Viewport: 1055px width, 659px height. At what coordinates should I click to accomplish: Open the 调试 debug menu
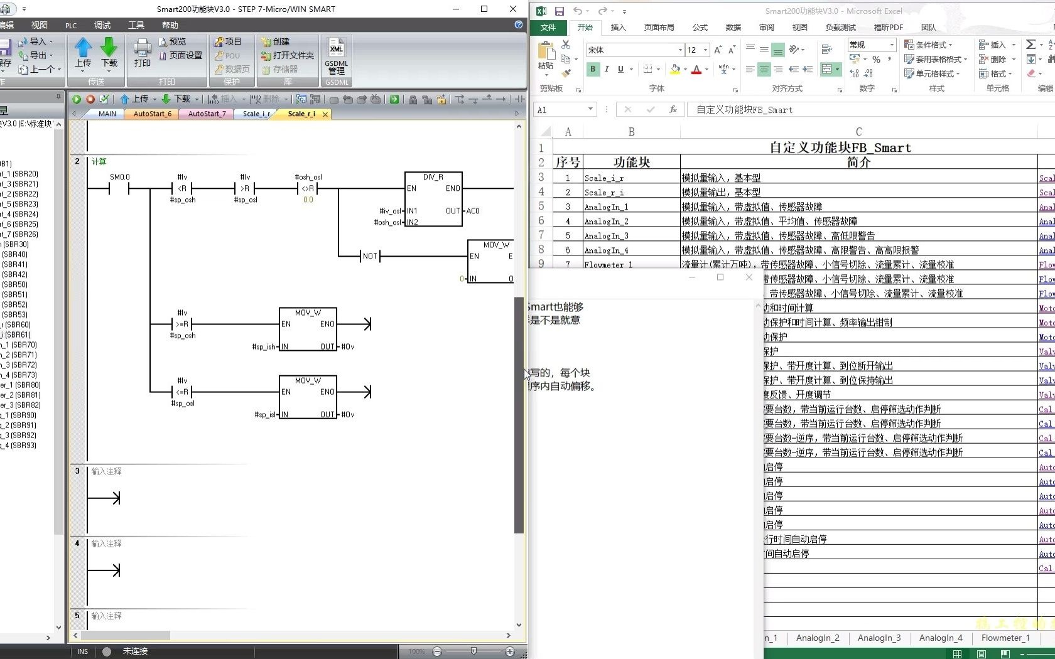tap(102, 25)
